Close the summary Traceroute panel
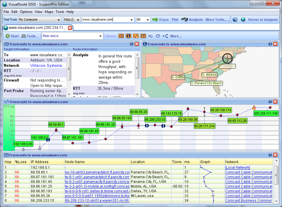 point(137,44)
